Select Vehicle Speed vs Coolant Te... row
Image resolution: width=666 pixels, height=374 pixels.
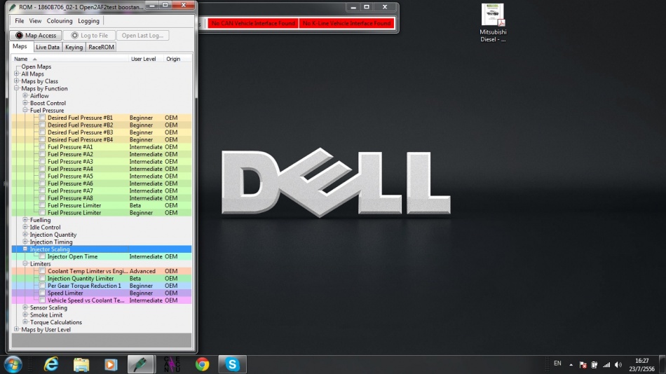(102, 300)
